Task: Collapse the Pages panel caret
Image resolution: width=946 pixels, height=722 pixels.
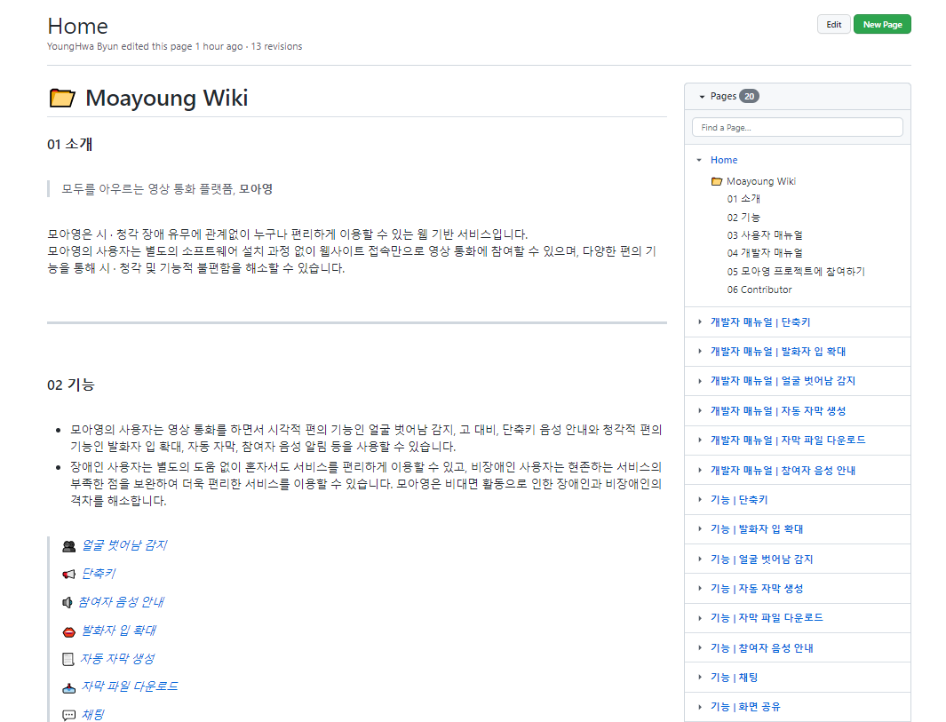Action: (702, 97)
